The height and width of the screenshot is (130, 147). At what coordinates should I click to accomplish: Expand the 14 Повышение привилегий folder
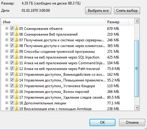(x=7, y=80)
